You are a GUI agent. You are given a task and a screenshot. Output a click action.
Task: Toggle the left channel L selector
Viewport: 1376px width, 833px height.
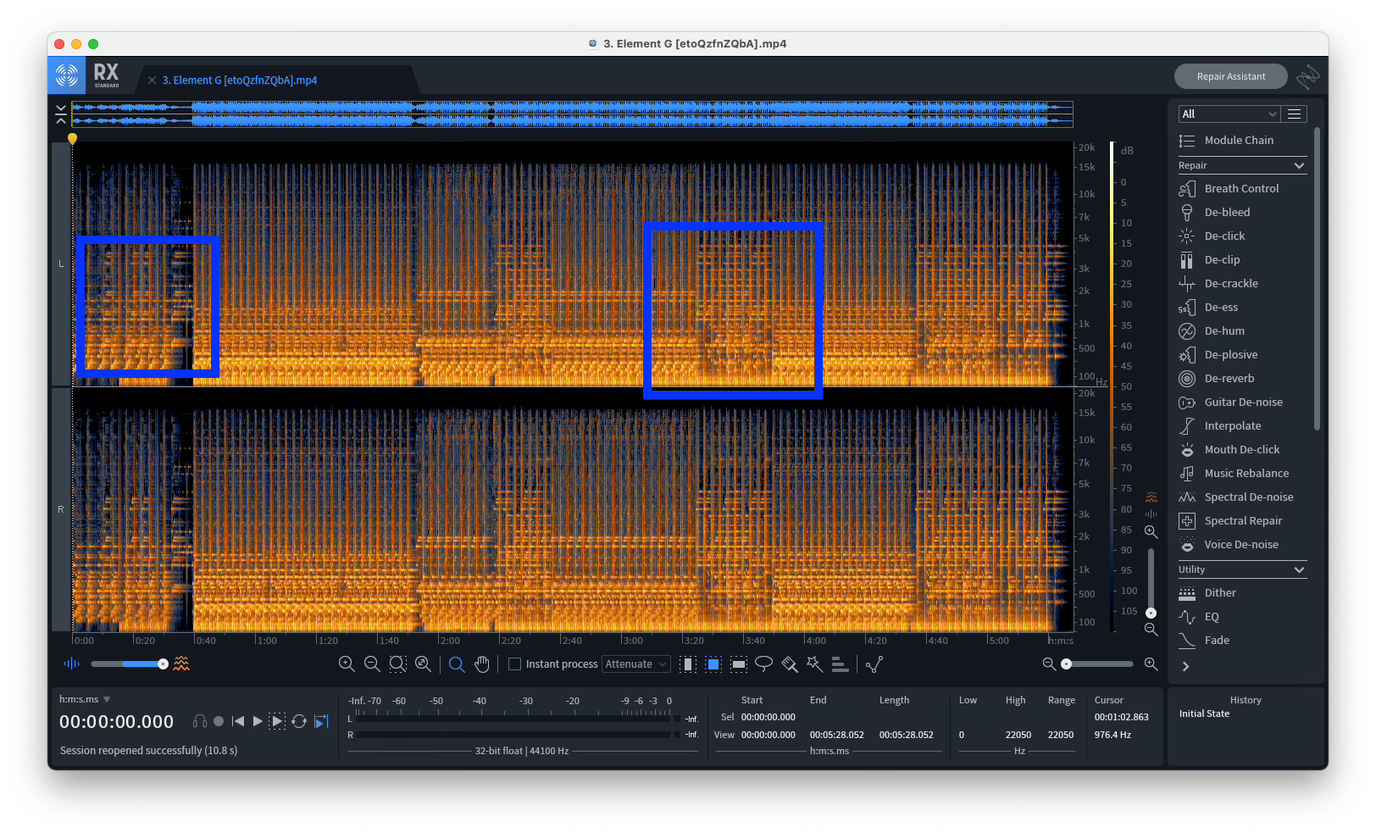coord(61,264)
